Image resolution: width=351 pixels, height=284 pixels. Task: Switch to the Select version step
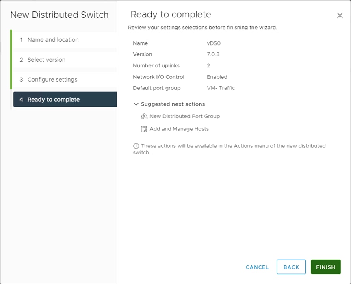48,60
